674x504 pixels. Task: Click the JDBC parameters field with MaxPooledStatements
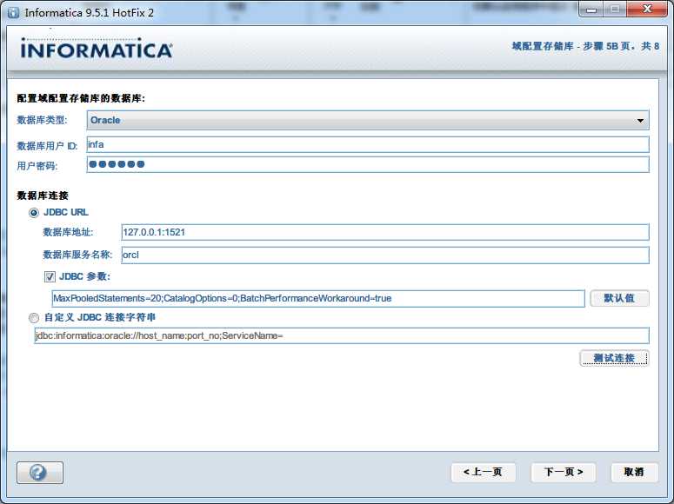pos(318,299)
